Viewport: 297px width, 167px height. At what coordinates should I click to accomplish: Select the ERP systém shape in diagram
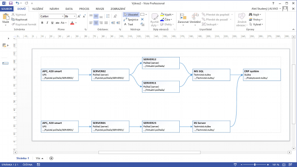tap(262, 75)
